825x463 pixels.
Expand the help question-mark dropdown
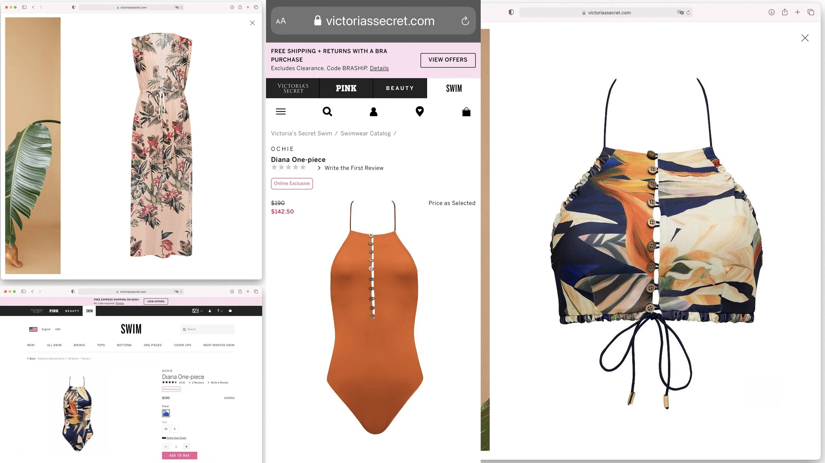pyautogui.click(x=220, y=311)
